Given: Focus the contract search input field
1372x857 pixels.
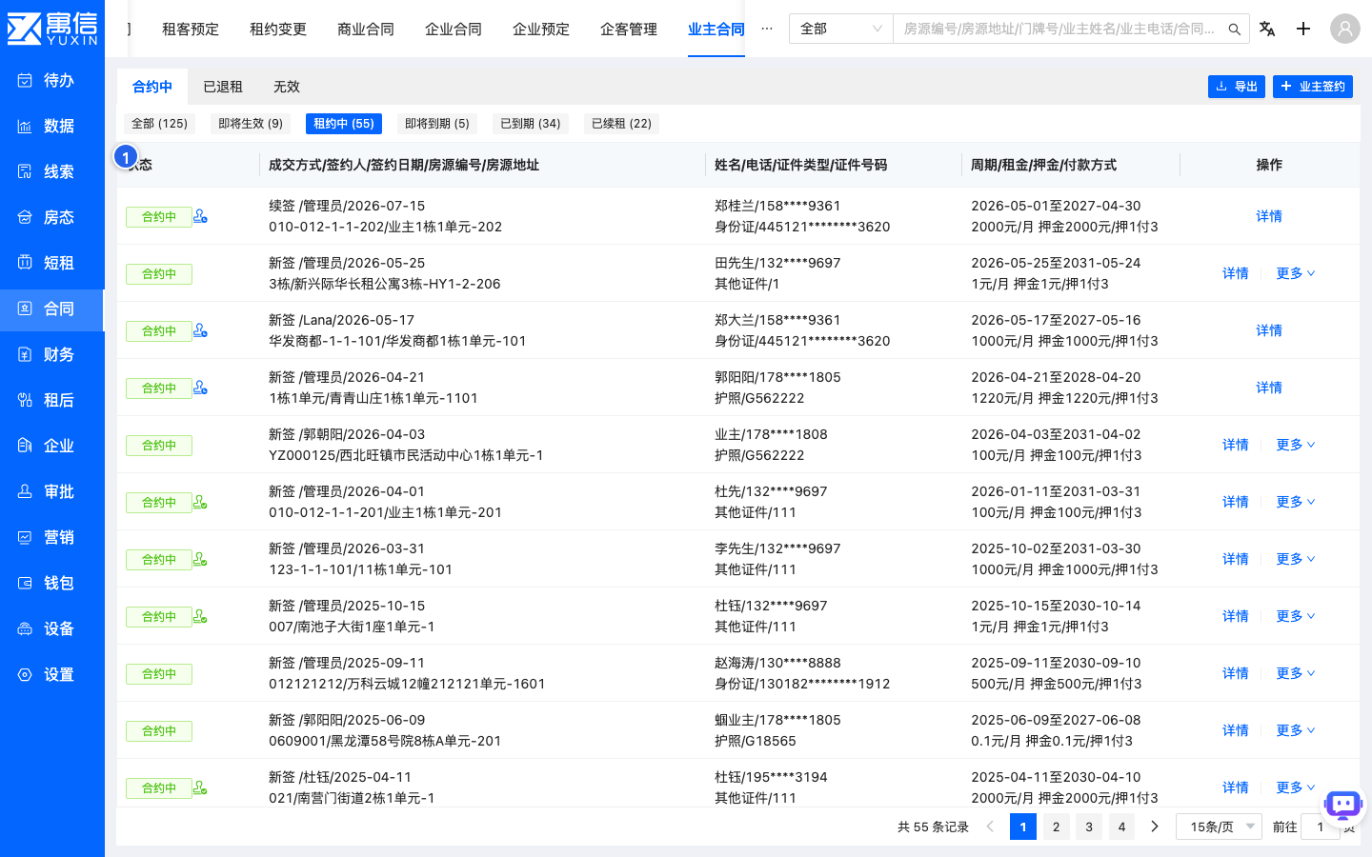Looking at the screenshot, I should [x=1059, y=29].
